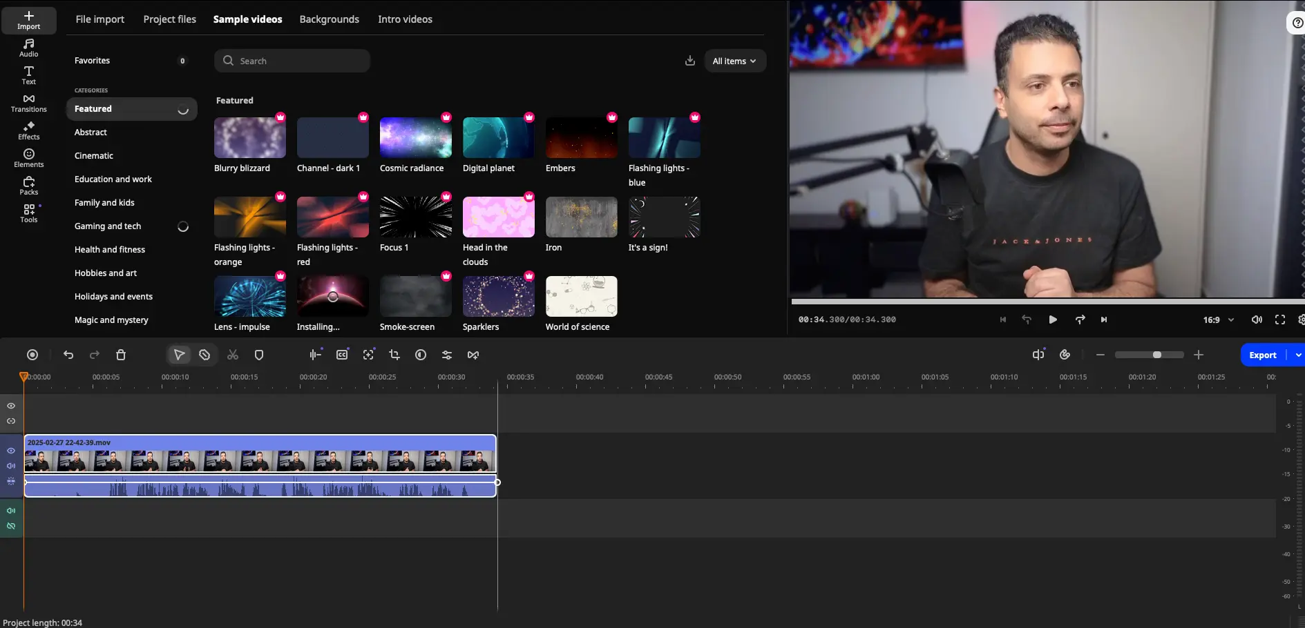The height and width of the screenshot is (628, 1305).
Task: Switch to the Backgrounds tab
Action: (x=329, y=19)
